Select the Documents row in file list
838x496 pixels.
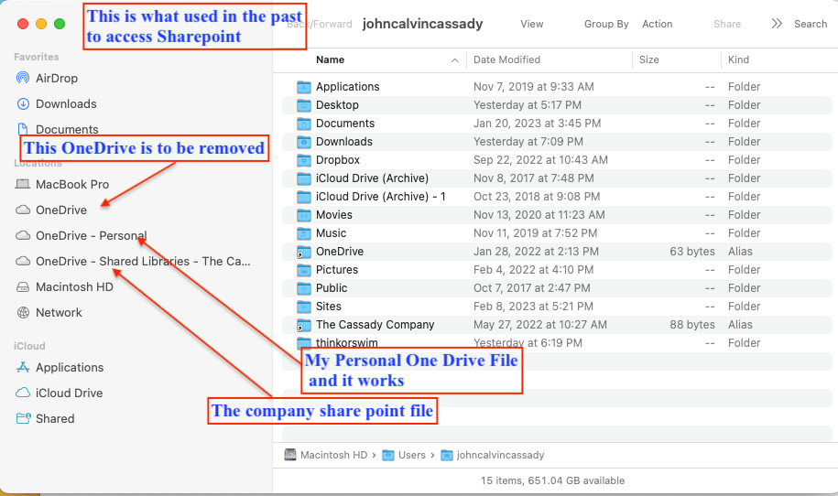pyautogui.click(x=557, y=124)
